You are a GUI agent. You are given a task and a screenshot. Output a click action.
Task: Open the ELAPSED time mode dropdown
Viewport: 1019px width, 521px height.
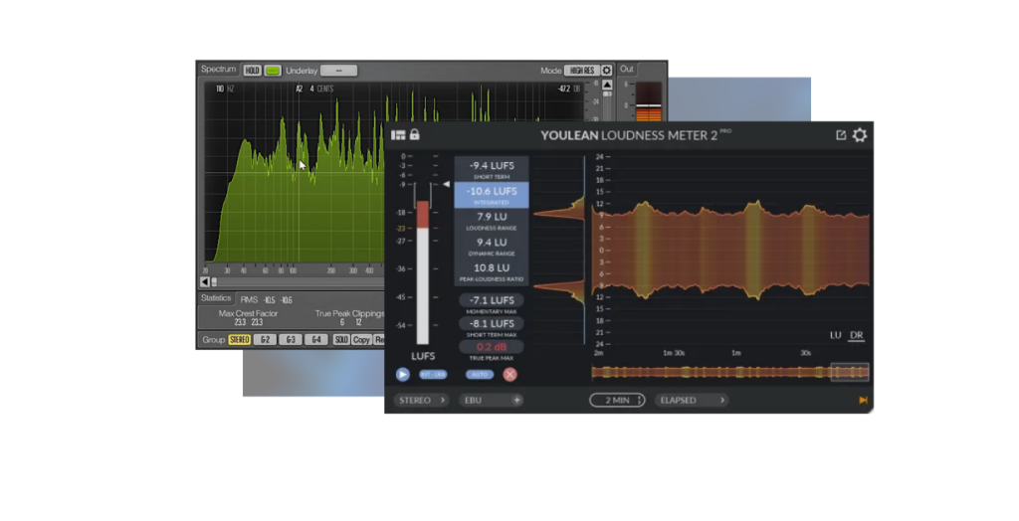(692, 400)
